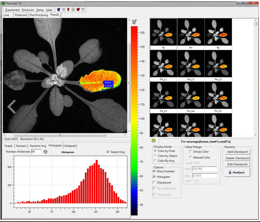
Task: Toggle the Histogram option checkbox
Action: [x=154, y=177]
